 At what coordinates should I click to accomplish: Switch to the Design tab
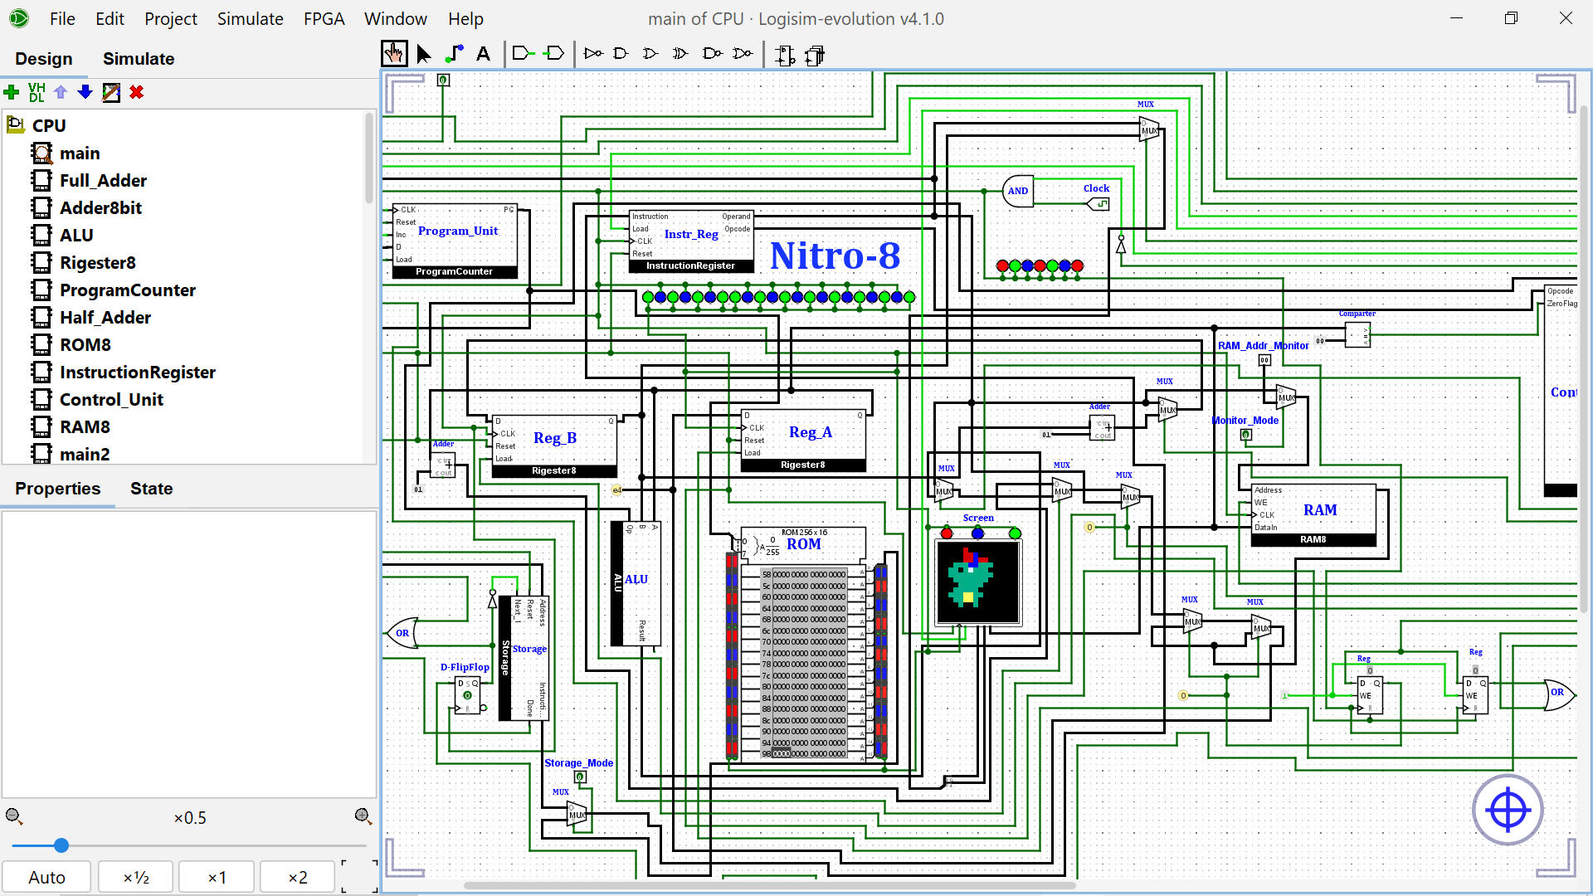44,59
